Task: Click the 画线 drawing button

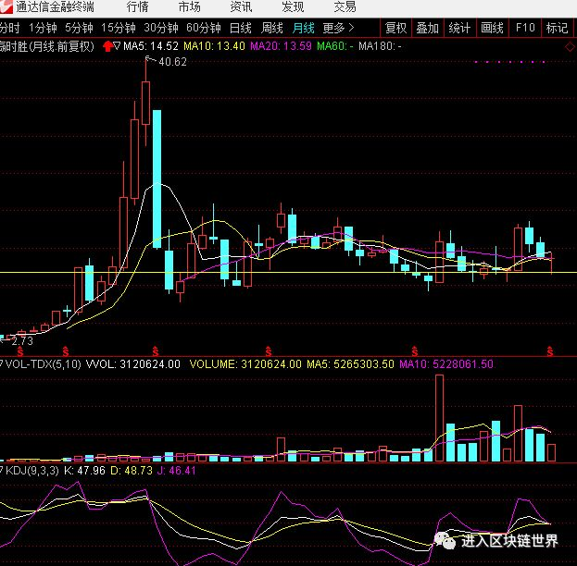Action: coord(493,28)
